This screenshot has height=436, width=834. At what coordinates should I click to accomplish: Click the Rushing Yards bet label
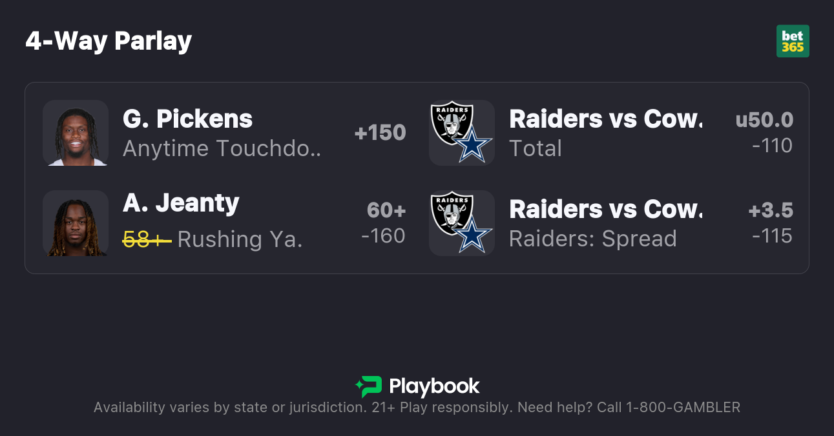(240, 239)
